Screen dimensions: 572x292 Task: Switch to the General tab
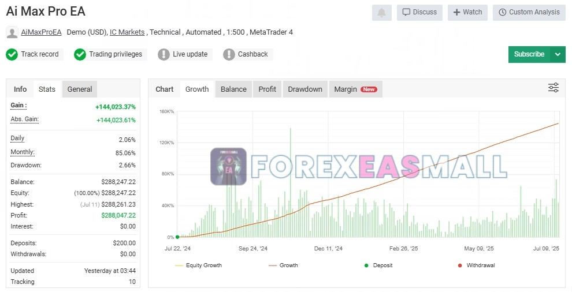(x=80, y=89)
